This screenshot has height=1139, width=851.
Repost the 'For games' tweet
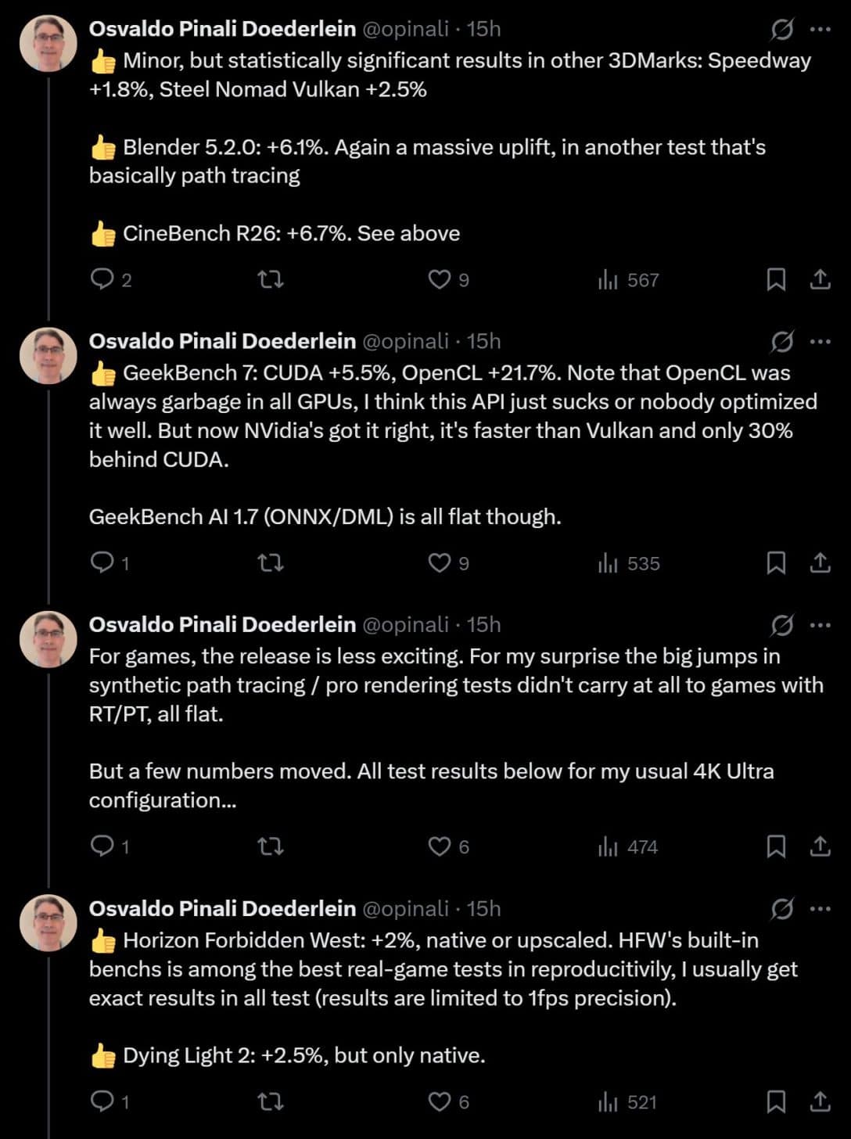point(271,846)
